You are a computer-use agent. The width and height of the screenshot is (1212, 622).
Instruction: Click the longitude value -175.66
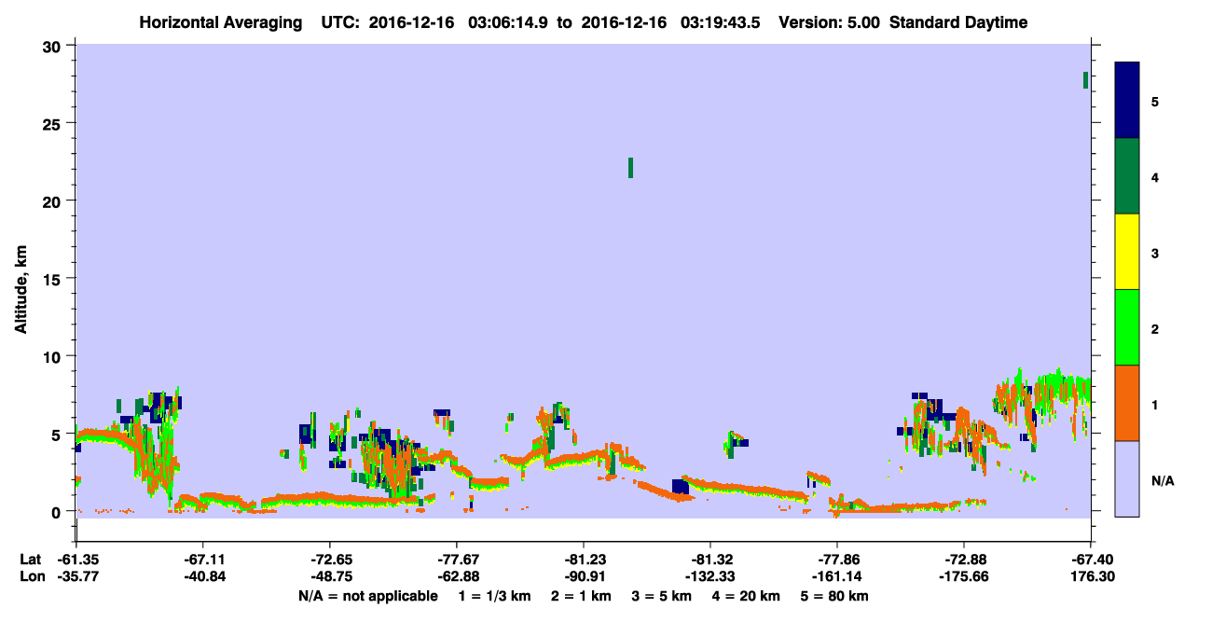click(963, 577)
